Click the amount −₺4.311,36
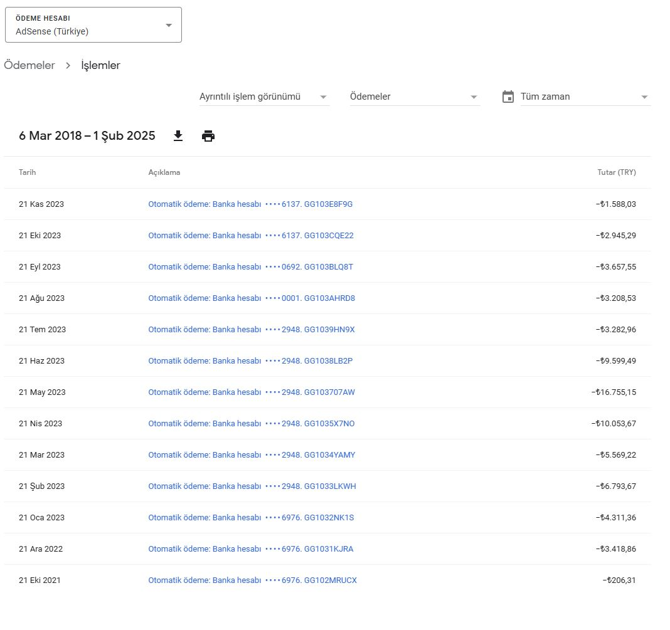670x630 pixels. point(615,518)
